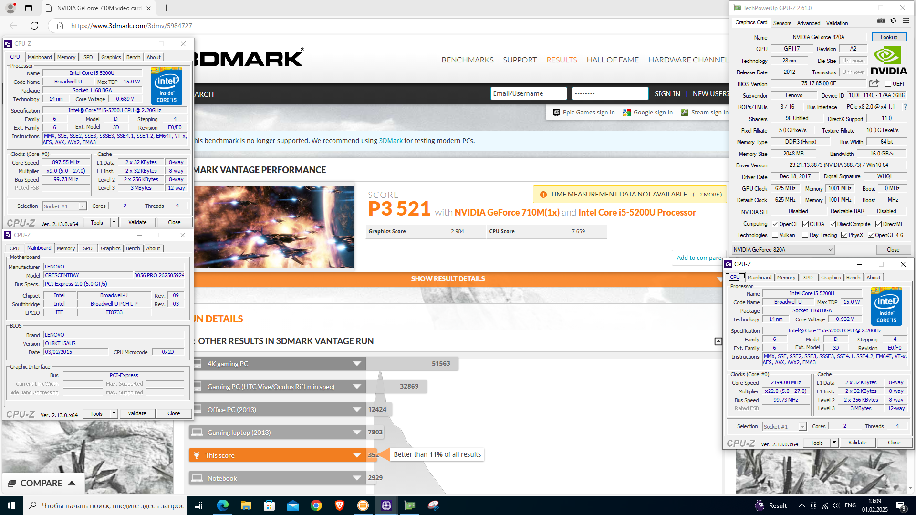Click the site info lock icon in address bar
The height and width of the screenshot is (515, 916).
coord(60,26)
